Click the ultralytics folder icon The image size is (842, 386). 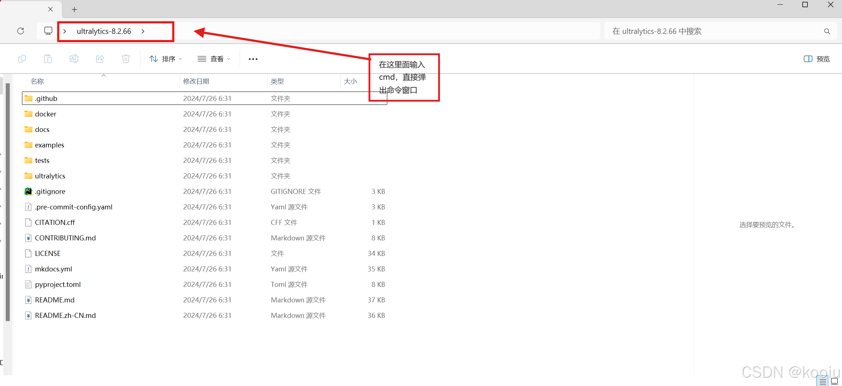pyautogui.click(x=28, y=176)
